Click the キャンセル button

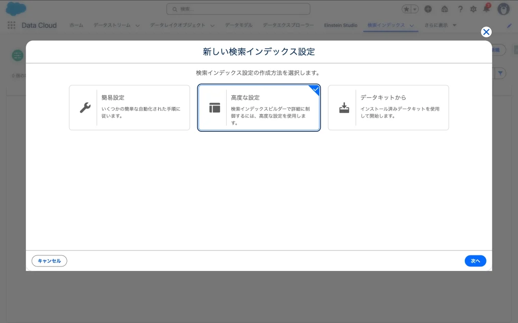click(49, 261)
